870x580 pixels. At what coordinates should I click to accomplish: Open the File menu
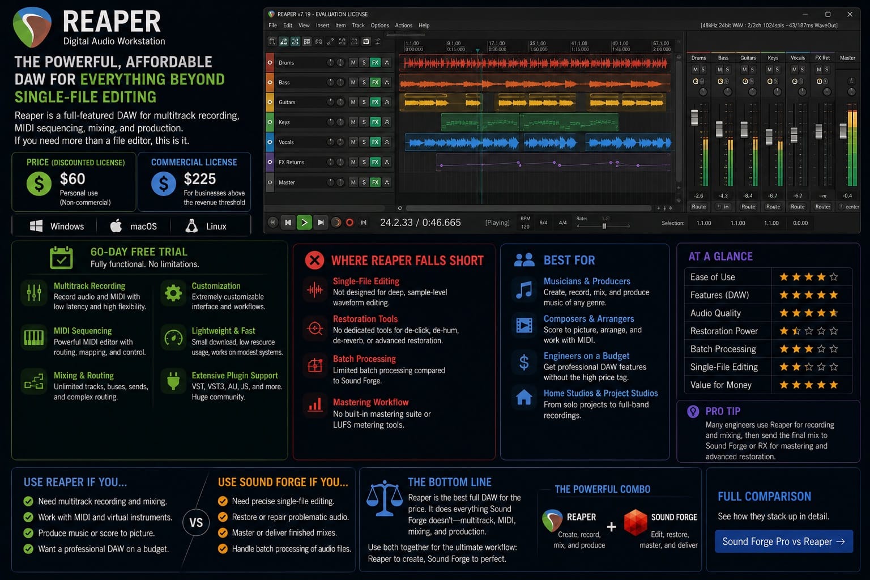[272, 25]
